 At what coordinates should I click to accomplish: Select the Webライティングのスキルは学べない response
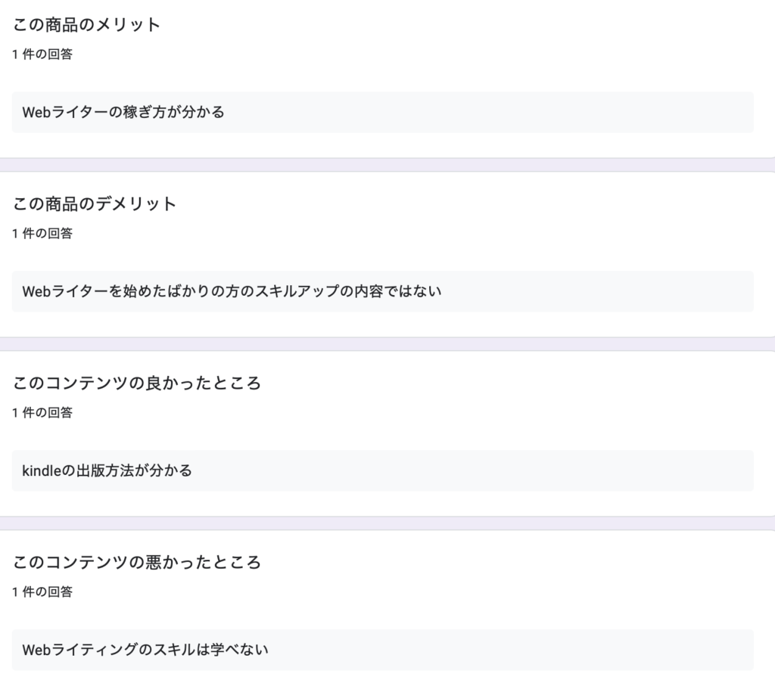pos(382,650)
